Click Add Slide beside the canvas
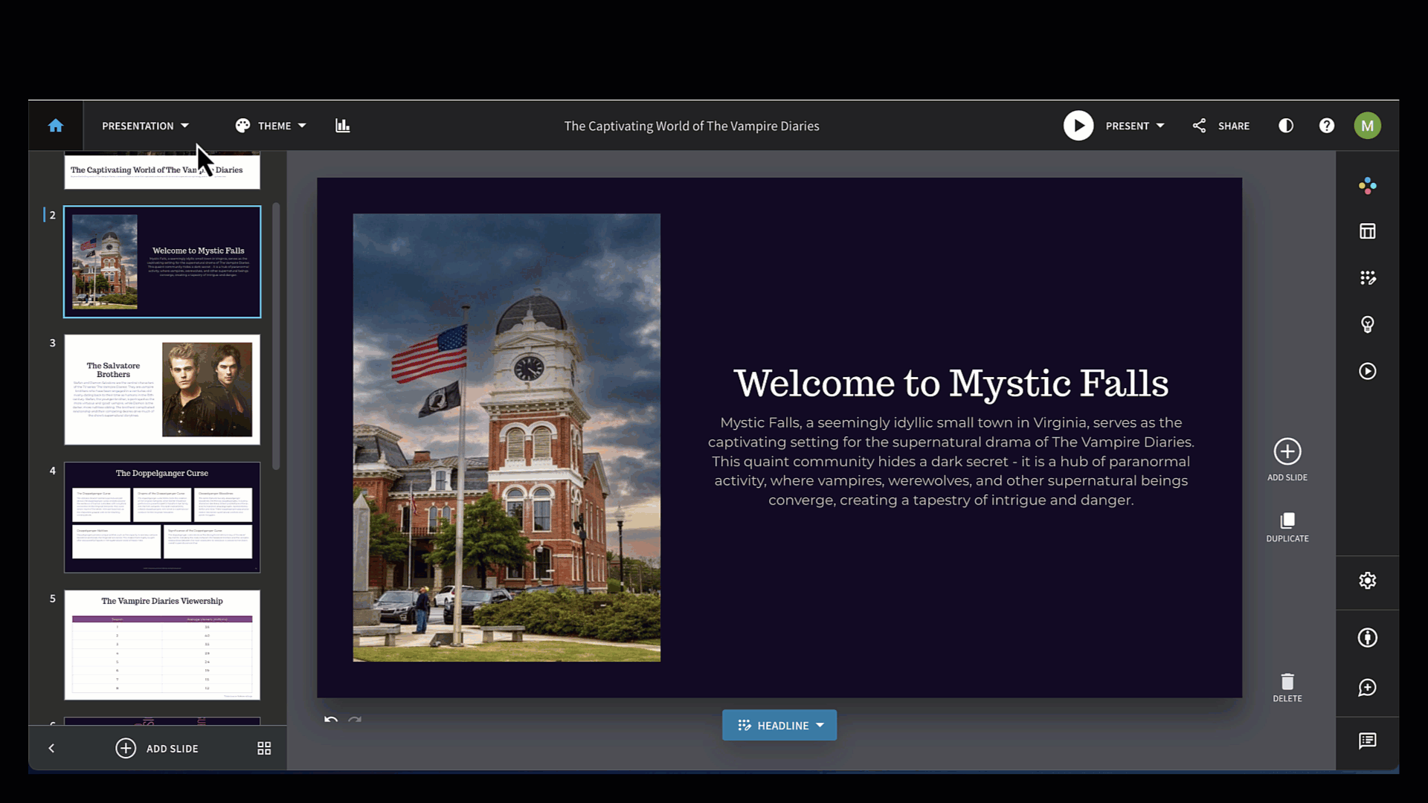The height and width of the screenshot is (803, 1428). (1287, 459)
